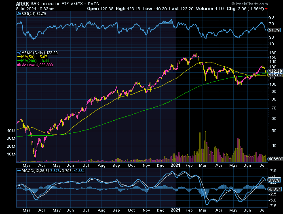Click the 10M label on the volume axis
The height and width of the screenshot is (214, 283).
pos(11,154)
